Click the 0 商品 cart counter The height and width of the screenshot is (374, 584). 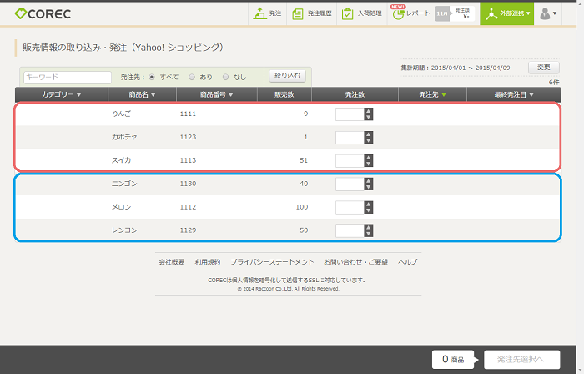click(453, 360)
